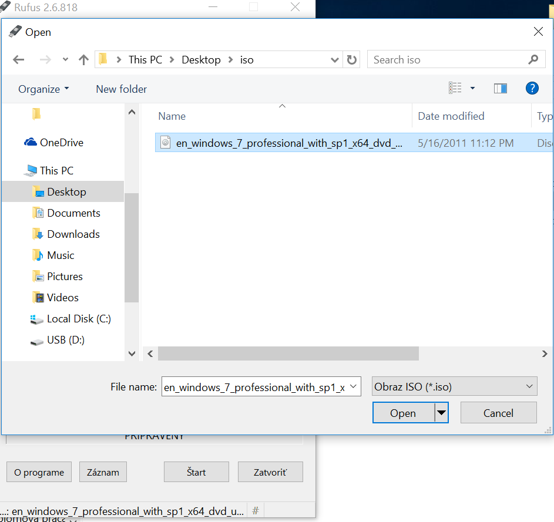
Task: Select OneDrive in the navigation pane
Action: (62, 142)
